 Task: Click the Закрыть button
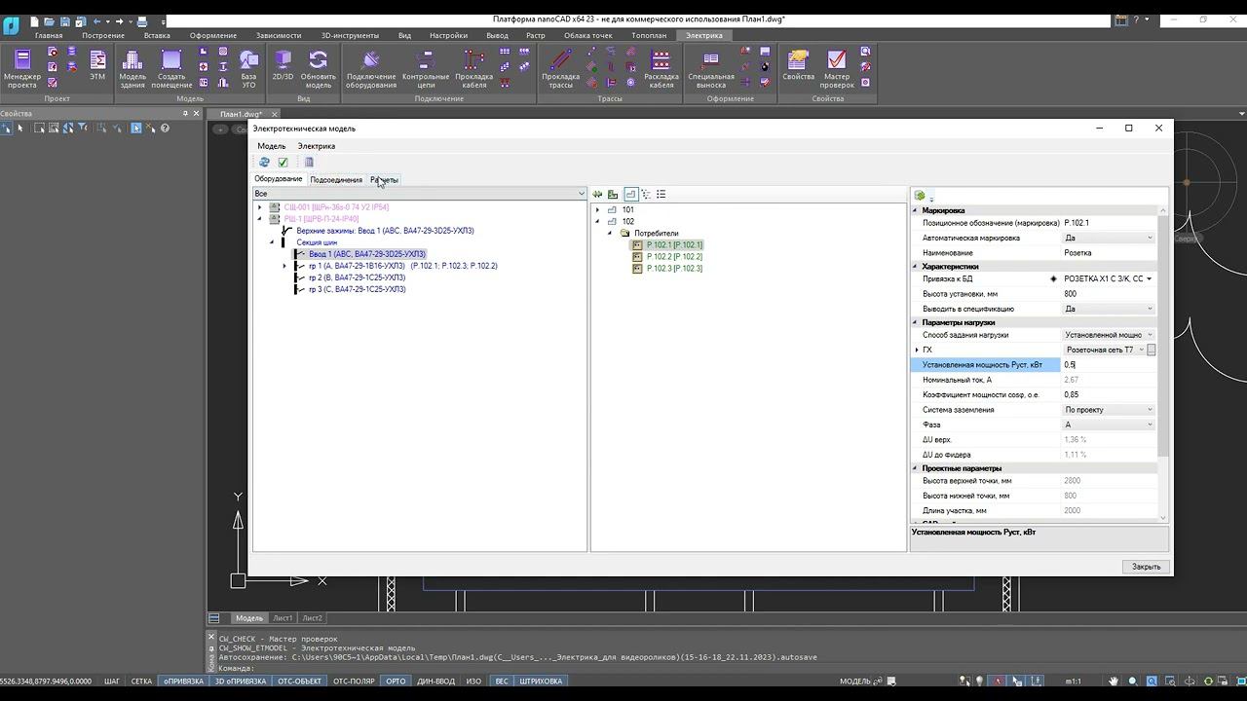[1146, 567]
